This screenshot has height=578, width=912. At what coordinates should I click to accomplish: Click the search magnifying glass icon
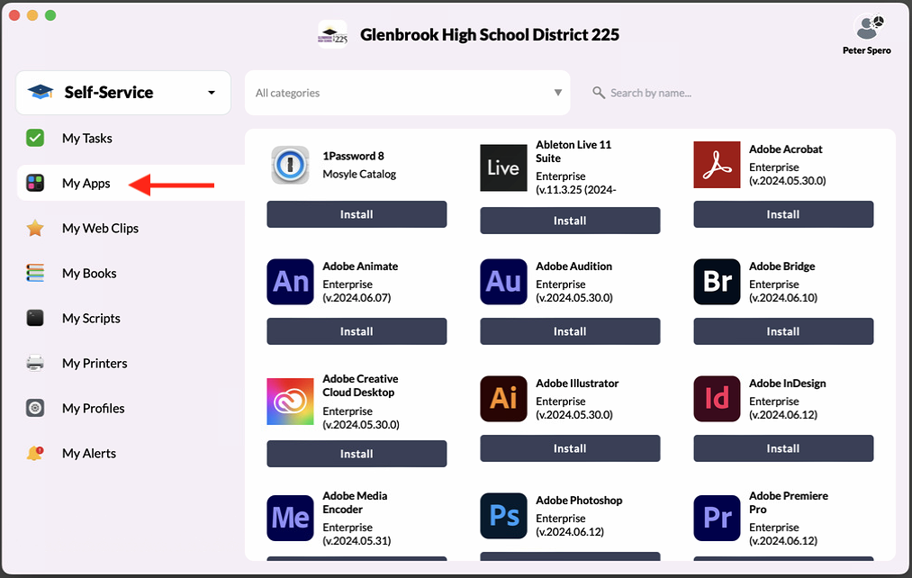click(599, 93)
